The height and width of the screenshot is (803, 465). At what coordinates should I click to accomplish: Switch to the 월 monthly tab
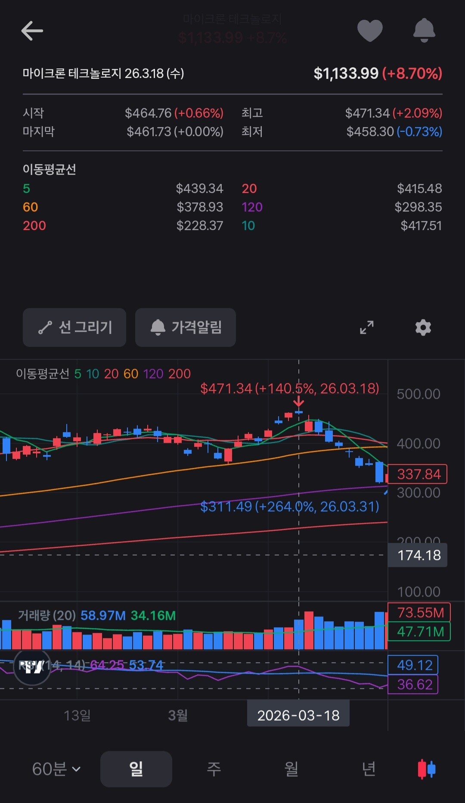tap(291, 769)
